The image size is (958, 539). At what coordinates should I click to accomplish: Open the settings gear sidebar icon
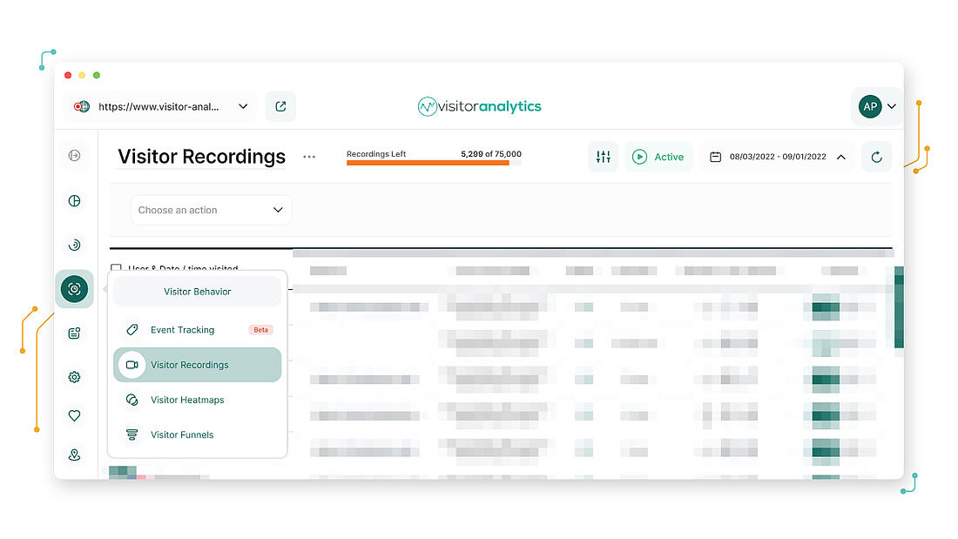(x=75, y=377)
